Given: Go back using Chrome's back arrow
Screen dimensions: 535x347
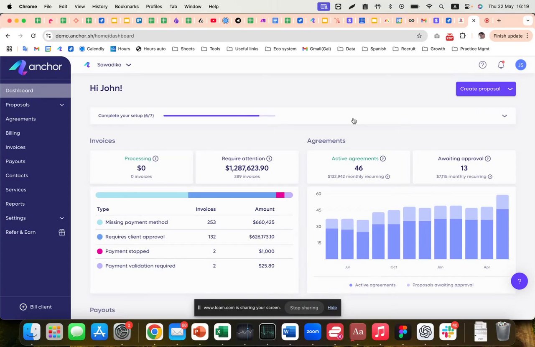Looking at the screenshot, I should pyautogui.click(x=8, y=36).
